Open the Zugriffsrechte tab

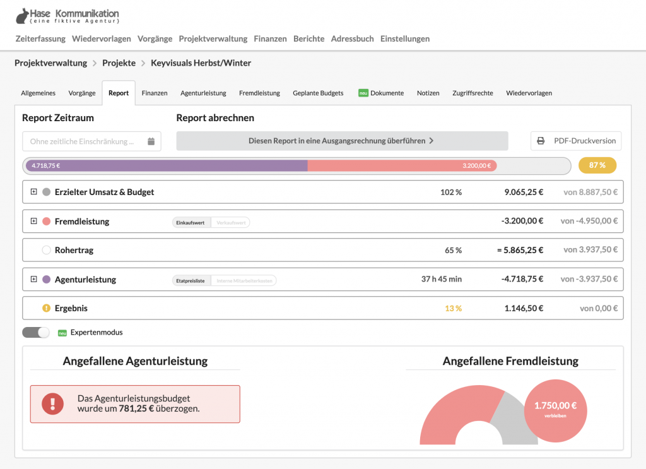(473, 93)
